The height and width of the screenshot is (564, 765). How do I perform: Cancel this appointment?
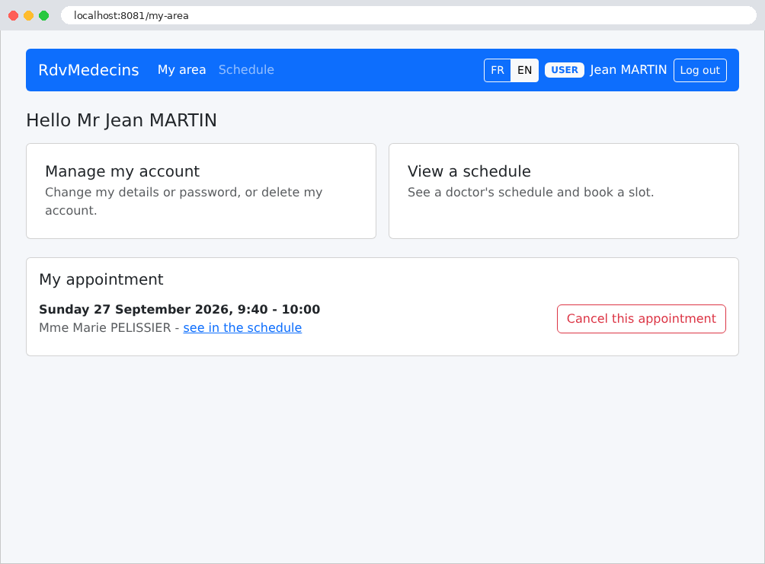(641, 319)
